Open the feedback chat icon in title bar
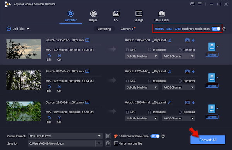 click(192, 4)
